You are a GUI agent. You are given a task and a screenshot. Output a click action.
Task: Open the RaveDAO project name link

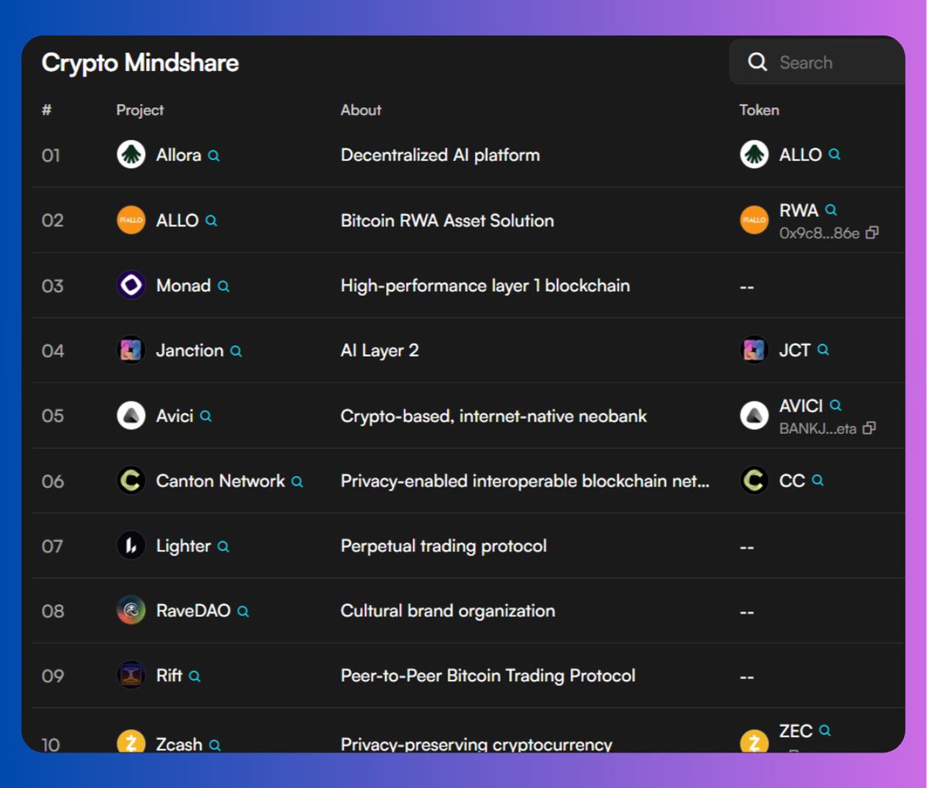pos(193,610)
